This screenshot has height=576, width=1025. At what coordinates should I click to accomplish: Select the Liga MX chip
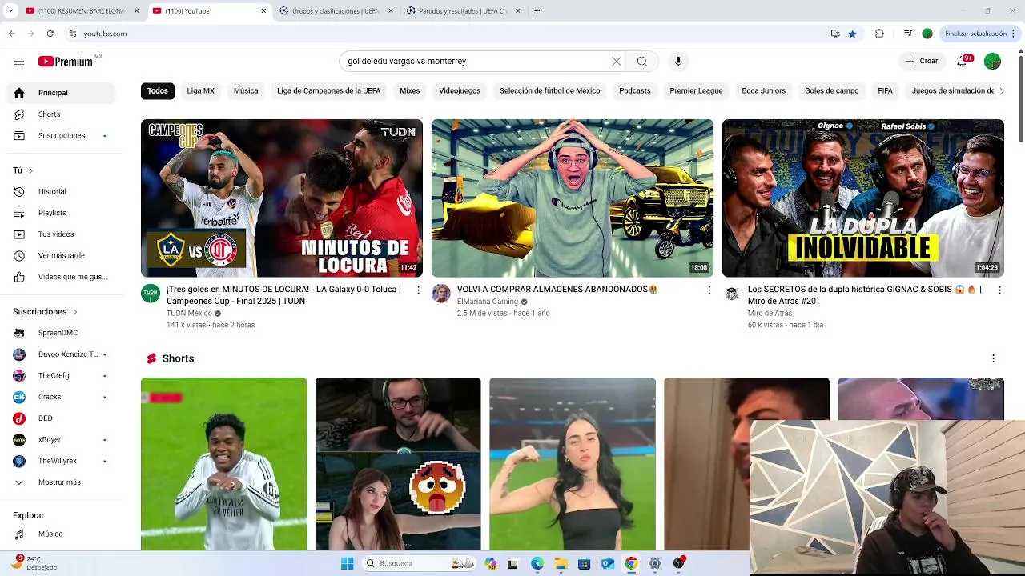pos(201,91)
